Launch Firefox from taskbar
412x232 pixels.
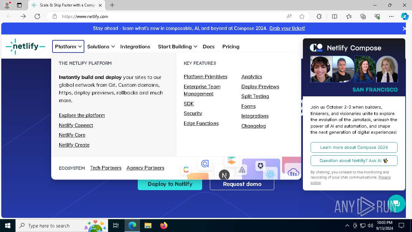coord(164,226)
